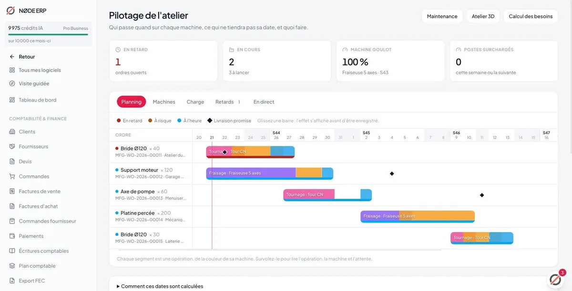The width and height of the screenshot is (572, 291).
Task: Show the Retards tab
Action: (x=228, y=102)
